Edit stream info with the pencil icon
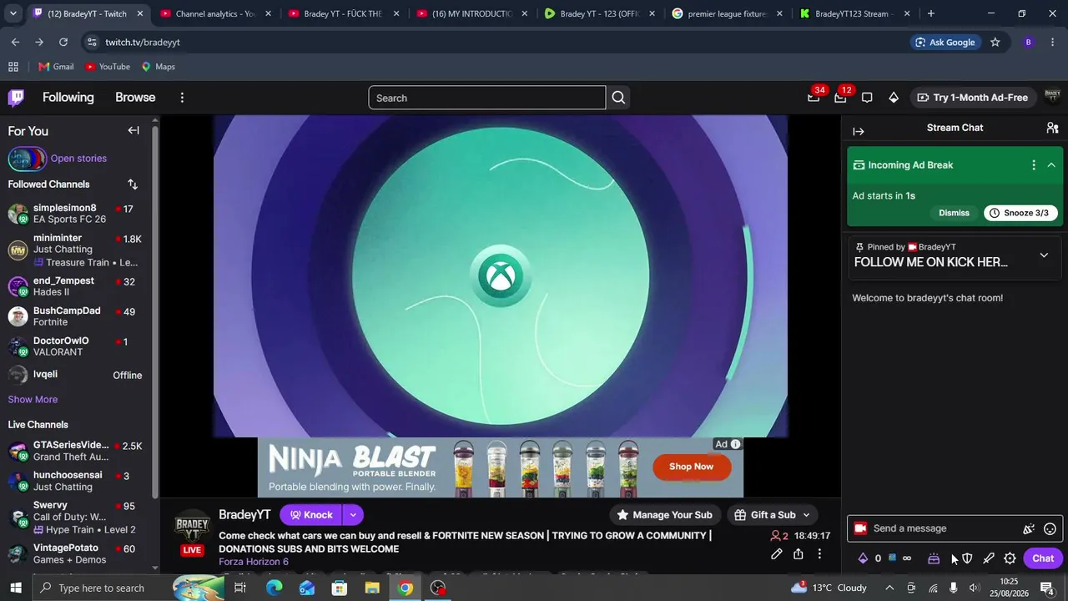 click(x=776, y=553)
